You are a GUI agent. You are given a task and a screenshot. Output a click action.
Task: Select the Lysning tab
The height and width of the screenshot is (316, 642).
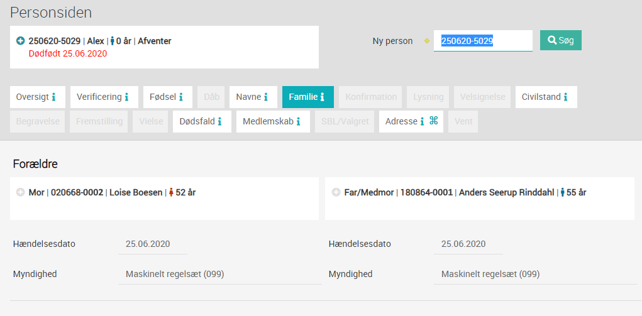pos(428,97)
